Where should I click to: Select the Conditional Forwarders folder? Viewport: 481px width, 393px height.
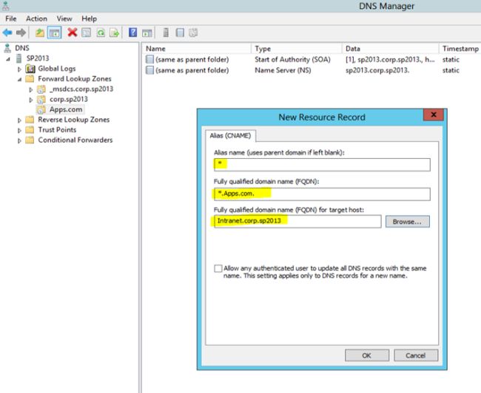75,140
